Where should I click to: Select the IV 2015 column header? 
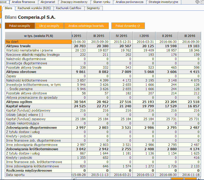[x=121, y=36]
